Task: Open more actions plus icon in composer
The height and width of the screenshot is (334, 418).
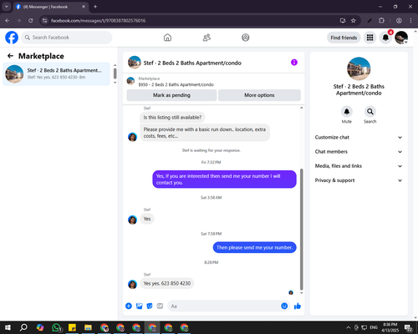Action: [129, 306]
